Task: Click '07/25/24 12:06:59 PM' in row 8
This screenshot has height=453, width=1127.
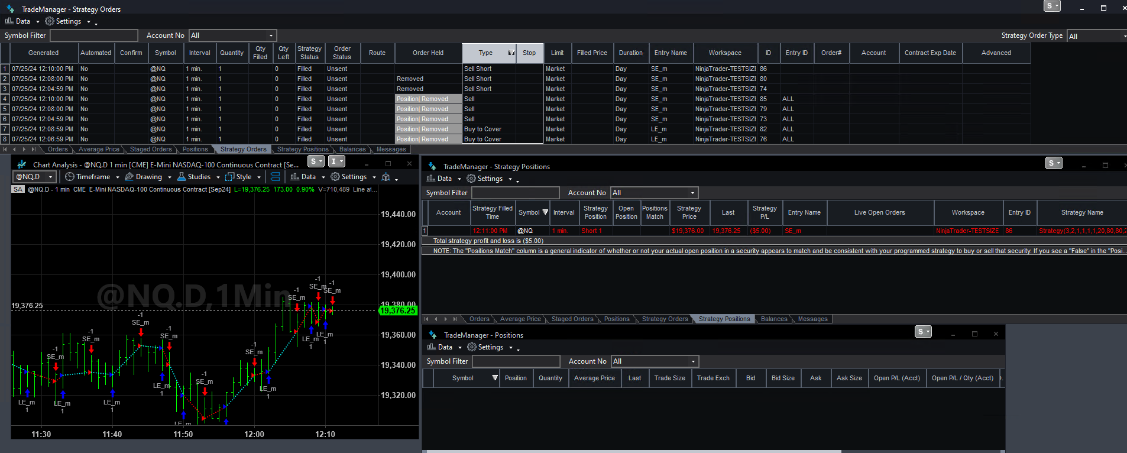Action: pyautogui.click(x=43, y=139)
